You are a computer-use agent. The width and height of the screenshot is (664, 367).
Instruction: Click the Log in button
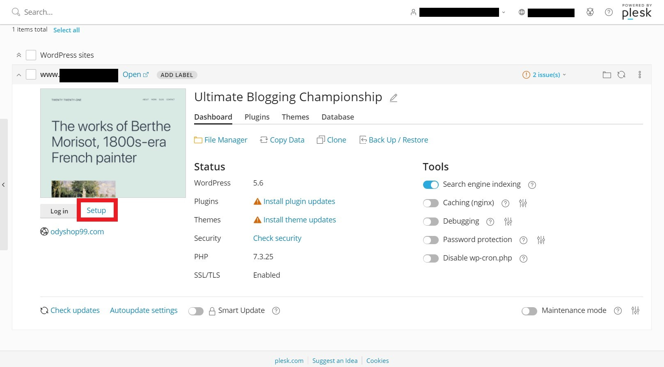(59, 211)
